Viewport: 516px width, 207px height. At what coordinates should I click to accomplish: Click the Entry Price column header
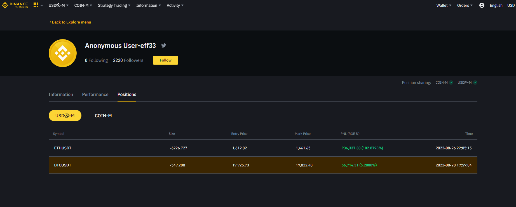239,134
